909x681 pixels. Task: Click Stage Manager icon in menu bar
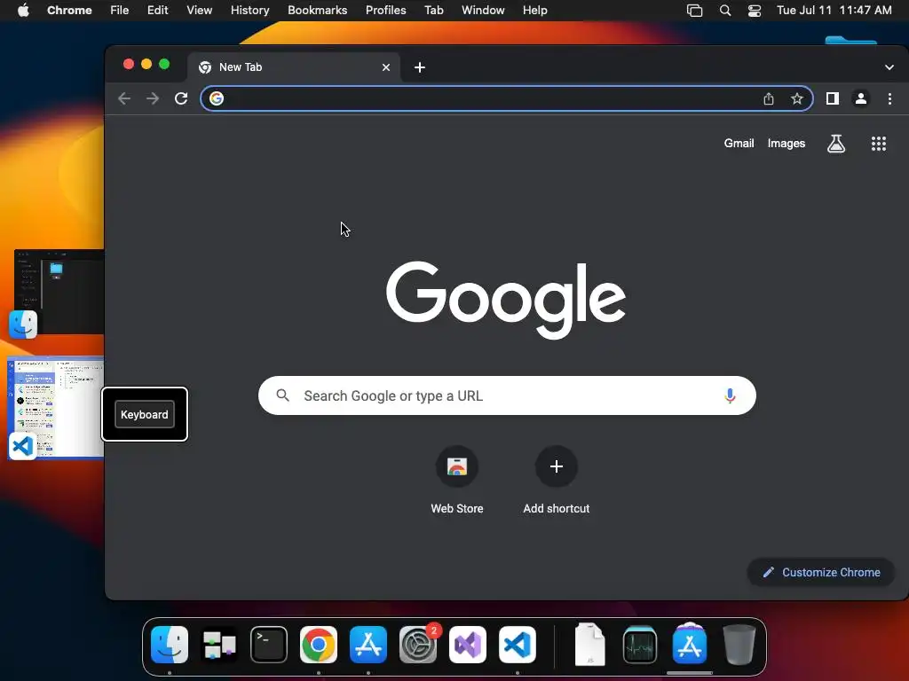694,11
